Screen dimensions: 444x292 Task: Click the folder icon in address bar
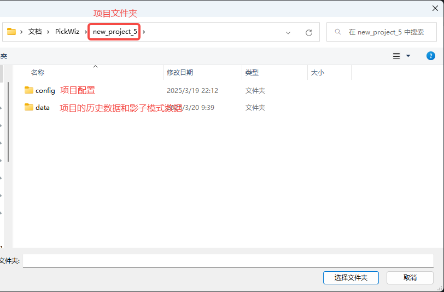11,32
